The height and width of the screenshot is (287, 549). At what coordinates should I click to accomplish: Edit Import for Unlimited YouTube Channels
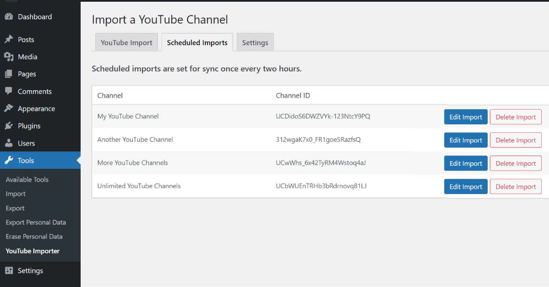coord(466,186)
